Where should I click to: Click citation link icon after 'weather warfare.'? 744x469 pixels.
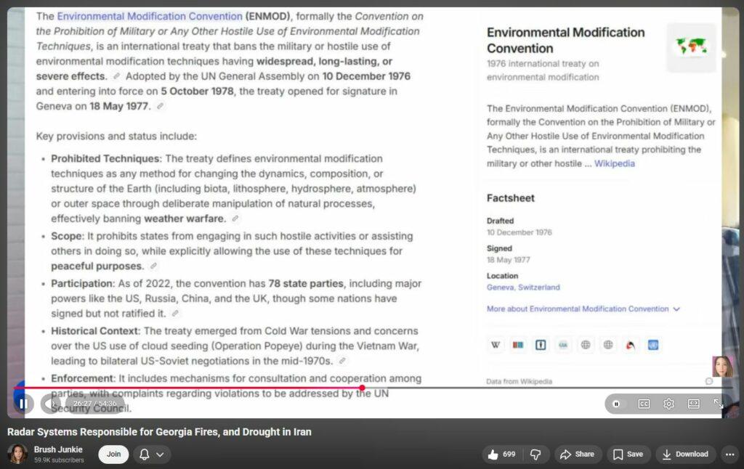(235, 219)
